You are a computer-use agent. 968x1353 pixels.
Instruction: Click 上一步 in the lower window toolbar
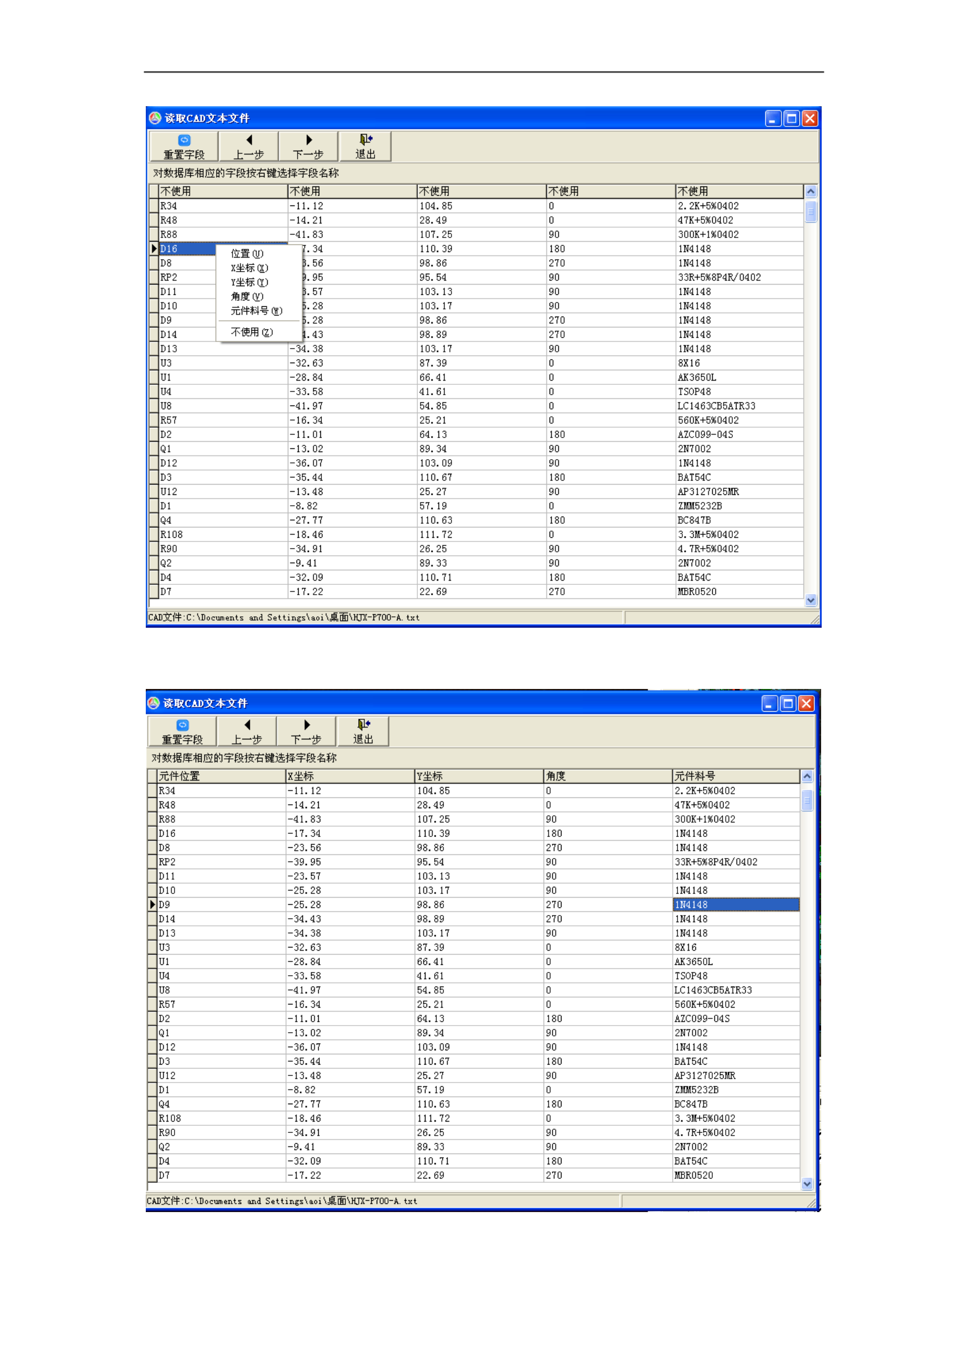click(x=247, y=731)
